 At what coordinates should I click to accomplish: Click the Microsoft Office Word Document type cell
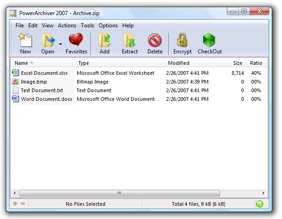click(x=115, y=99)
